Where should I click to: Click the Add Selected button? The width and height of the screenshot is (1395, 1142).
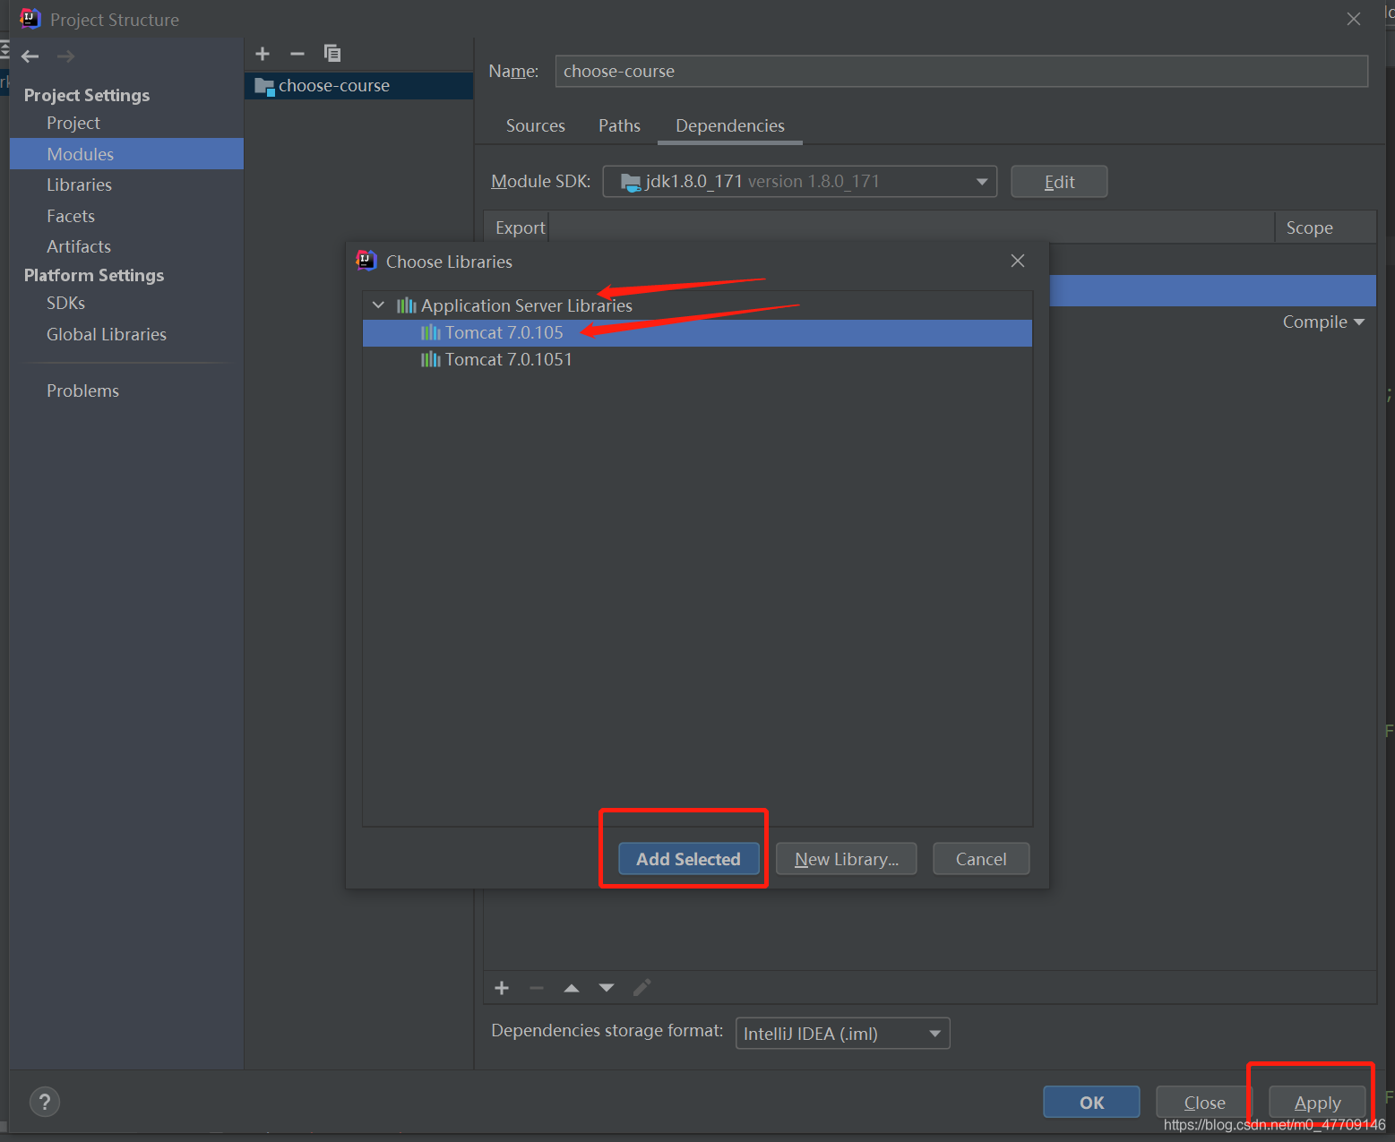click(688, 859)
